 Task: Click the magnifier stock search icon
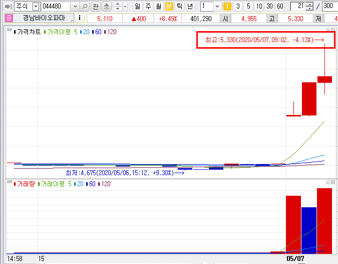[x=85, y=7]
